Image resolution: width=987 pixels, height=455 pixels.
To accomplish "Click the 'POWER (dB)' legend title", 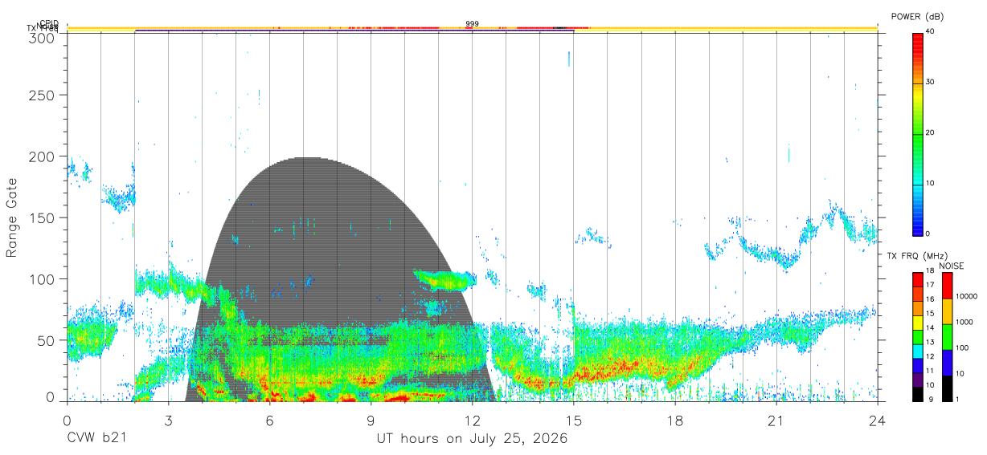I will point(917,17).
